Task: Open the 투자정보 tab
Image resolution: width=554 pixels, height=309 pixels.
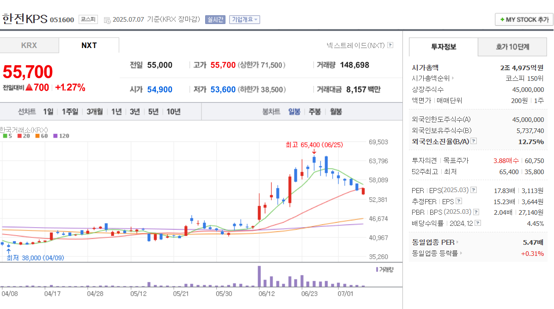Action: coord(444,47)
